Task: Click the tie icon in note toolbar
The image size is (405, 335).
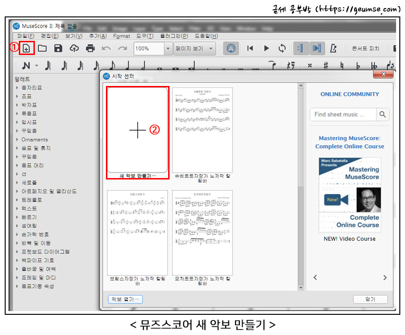Action: [272, 65]
